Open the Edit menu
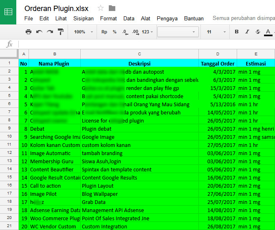This screenshot has height=230, width=275. pyautogui.click(x=44, y=18)
